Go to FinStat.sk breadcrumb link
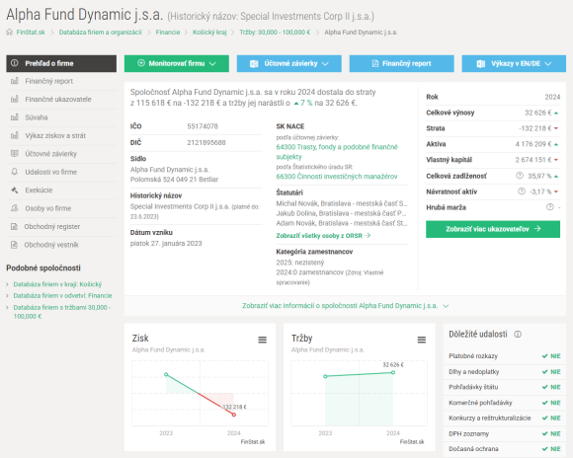 31,33
